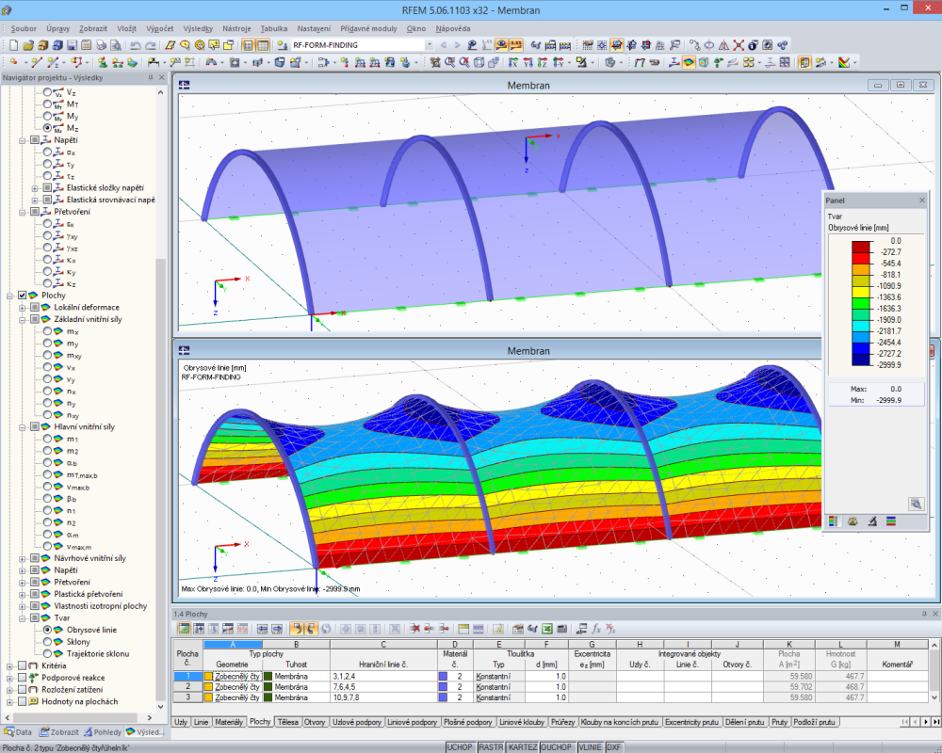The height and width of the screenshot is (753, 942).
Task: Open the Výsledky menu
Action: coord(198,28)
